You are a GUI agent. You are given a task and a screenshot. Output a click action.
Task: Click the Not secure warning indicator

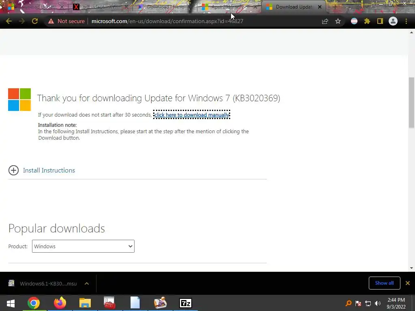point(66,21)
